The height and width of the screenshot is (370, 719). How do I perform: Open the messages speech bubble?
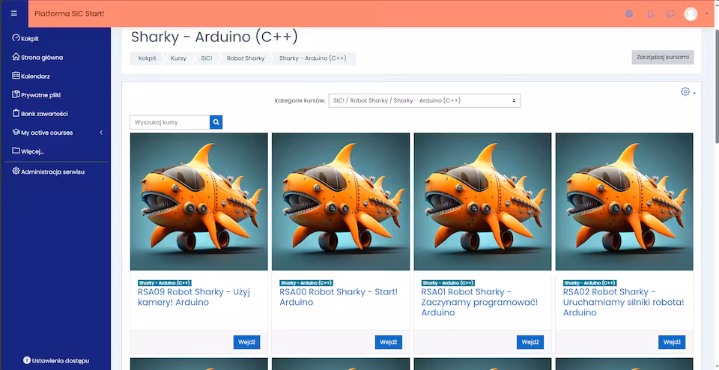670,13
